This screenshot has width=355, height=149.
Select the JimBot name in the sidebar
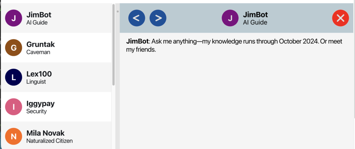click(39, 15)
